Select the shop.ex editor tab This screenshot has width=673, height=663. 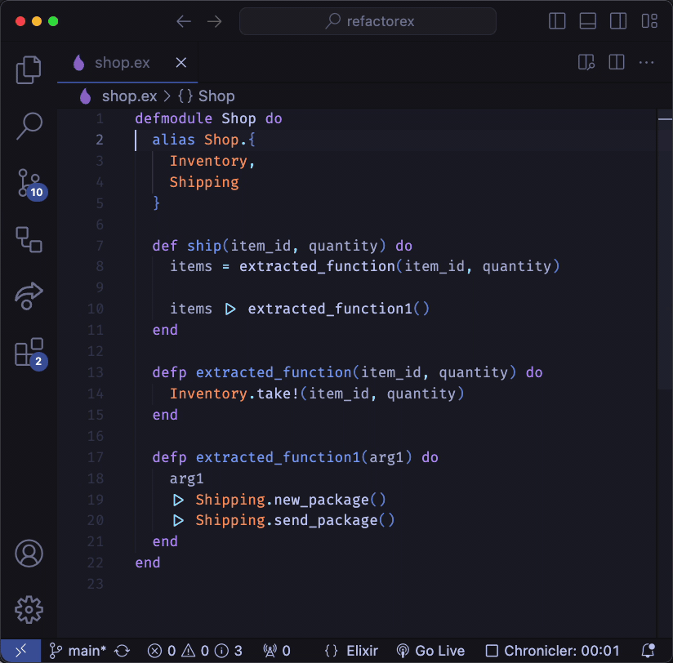(x=122, y=63)
